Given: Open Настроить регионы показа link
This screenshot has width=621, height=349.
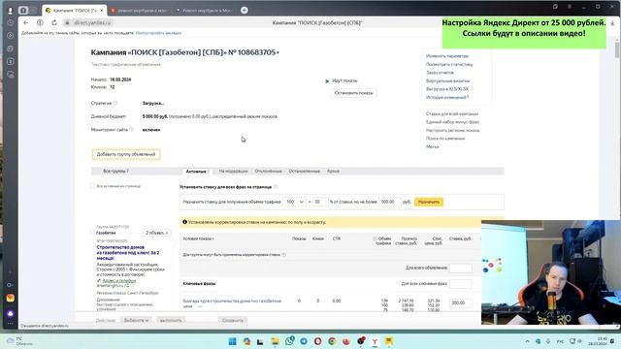Looking at the screenshot, I should click(x=453, y=130).
